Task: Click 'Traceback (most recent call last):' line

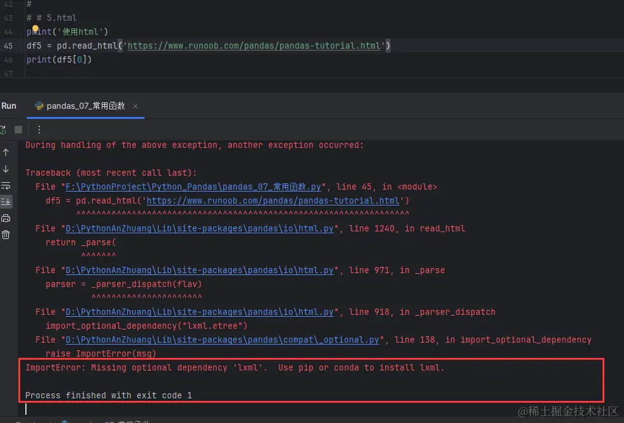Action: [111, 173]
